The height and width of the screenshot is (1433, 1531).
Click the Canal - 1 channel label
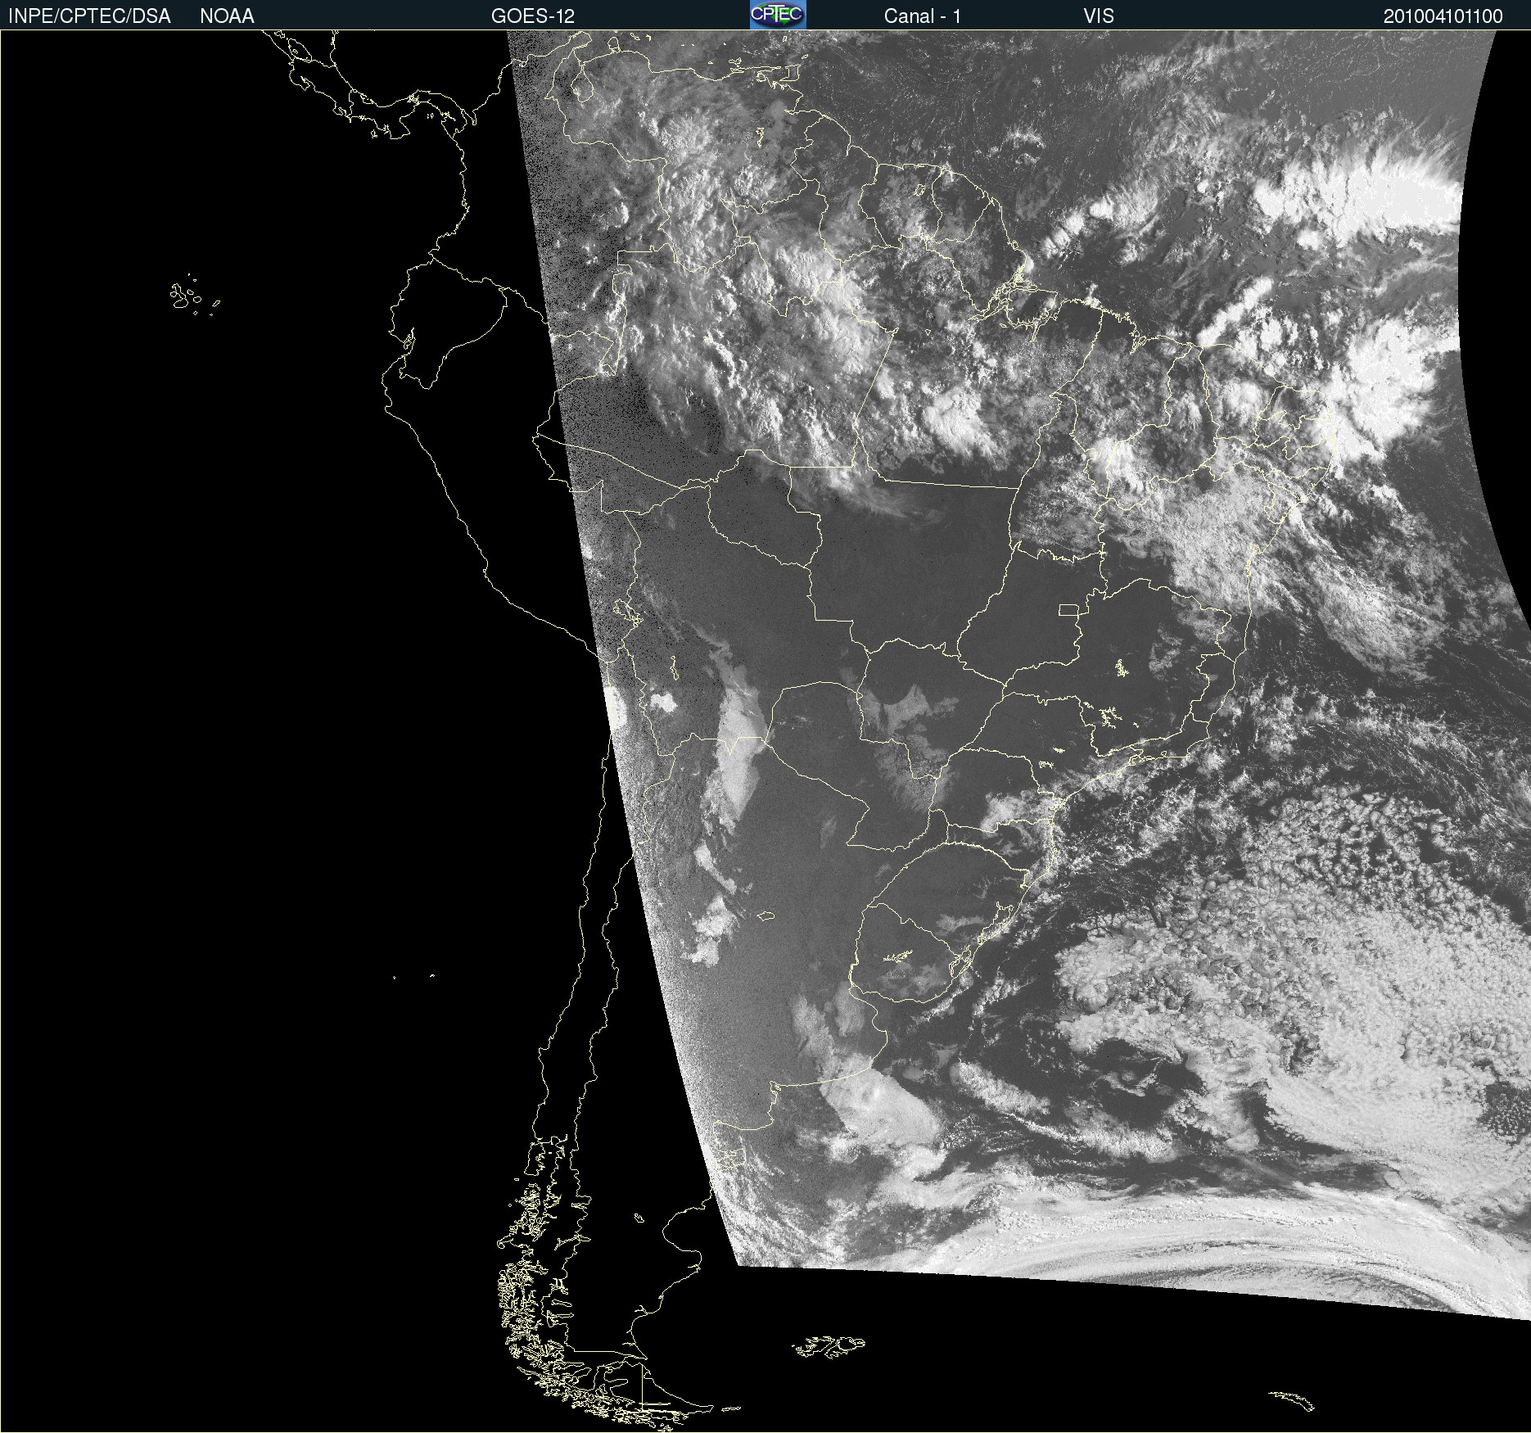(x=923, y=16)
